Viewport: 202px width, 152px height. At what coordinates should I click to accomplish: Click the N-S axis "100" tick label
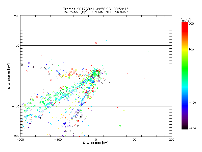[17, 46]
